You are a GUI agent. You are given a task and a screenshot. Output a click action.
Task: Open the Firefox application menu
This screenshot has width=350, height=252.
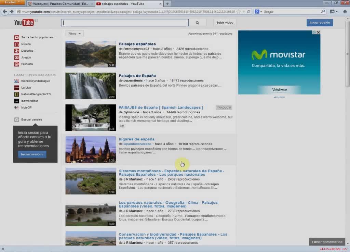click(12, 3)
